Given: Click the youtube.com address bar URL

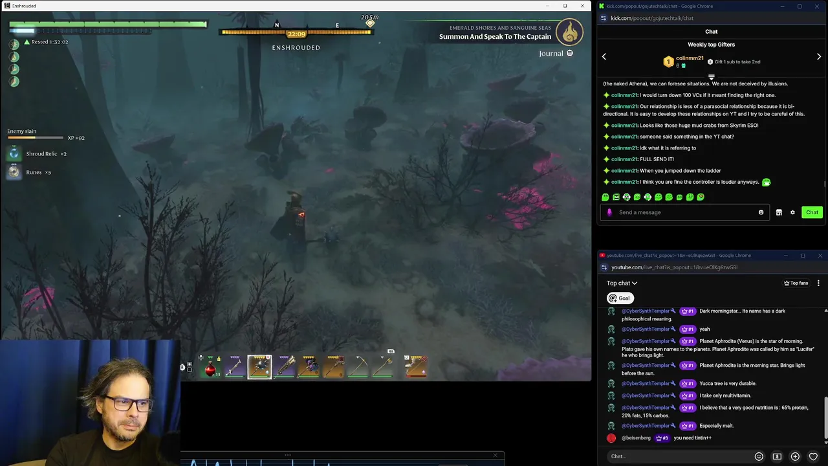Looking at the screenshot, I should pyautogui.click(x=674, y=267).
